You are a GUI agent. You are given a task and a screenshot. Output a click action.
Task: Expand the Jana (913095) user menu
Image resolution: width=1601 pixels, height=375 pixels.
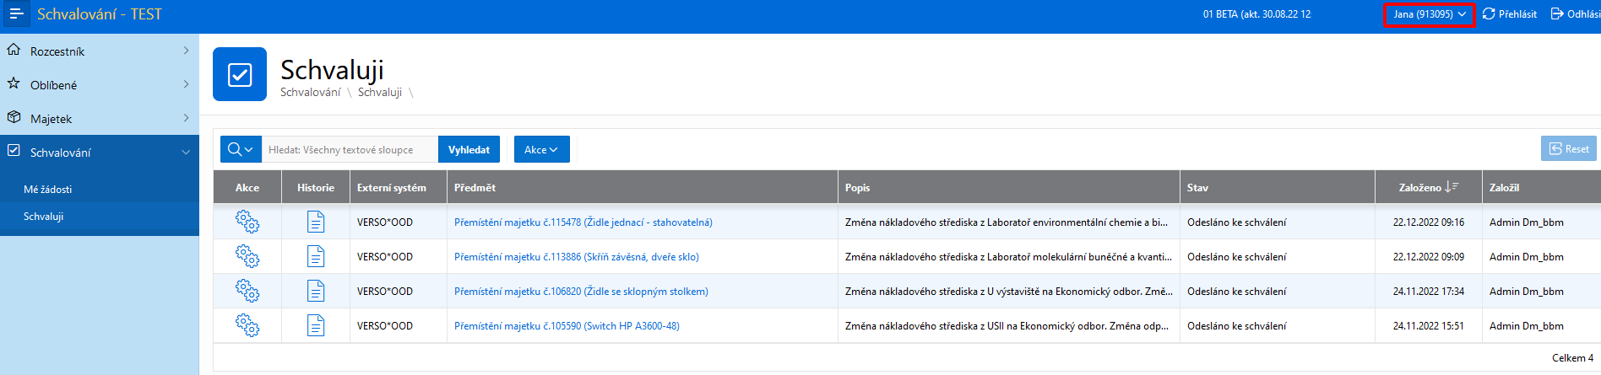(1429, 14)
